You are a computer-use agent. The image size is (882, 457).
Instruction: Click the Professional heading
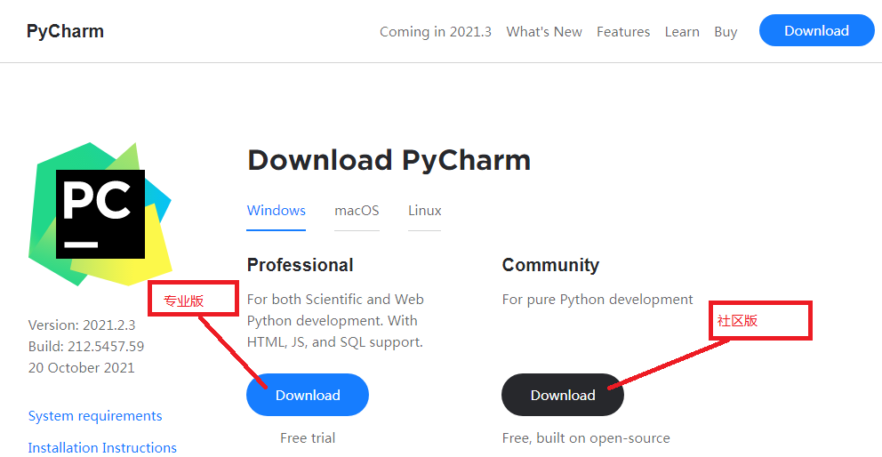[x=300, y=265]
